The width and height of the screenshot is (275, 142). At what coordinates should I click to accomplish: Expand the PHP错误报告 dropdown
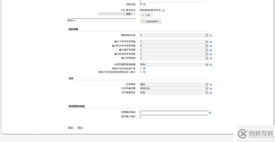pyautogui.click(x=174, y=93)
